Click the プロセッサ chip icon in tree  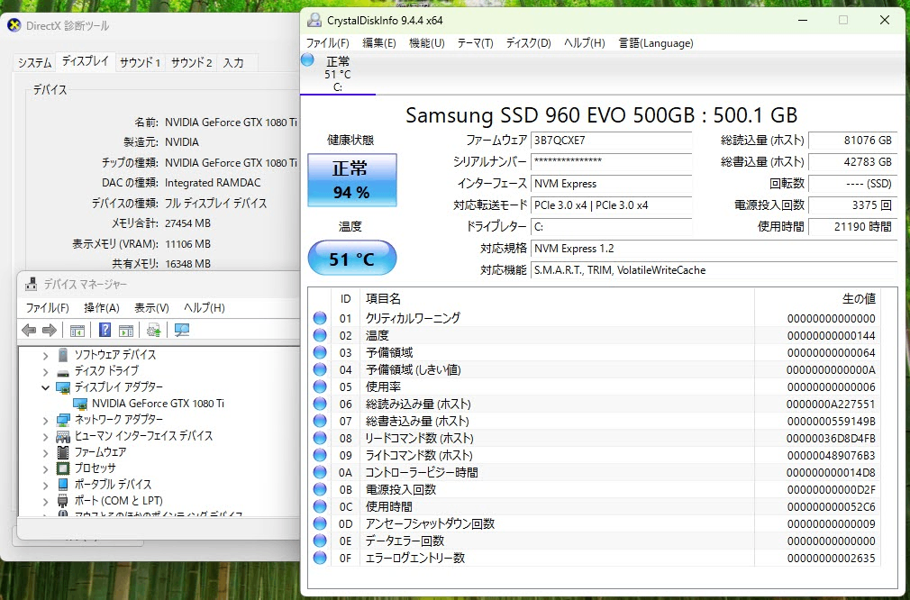[x=63, y=468]
